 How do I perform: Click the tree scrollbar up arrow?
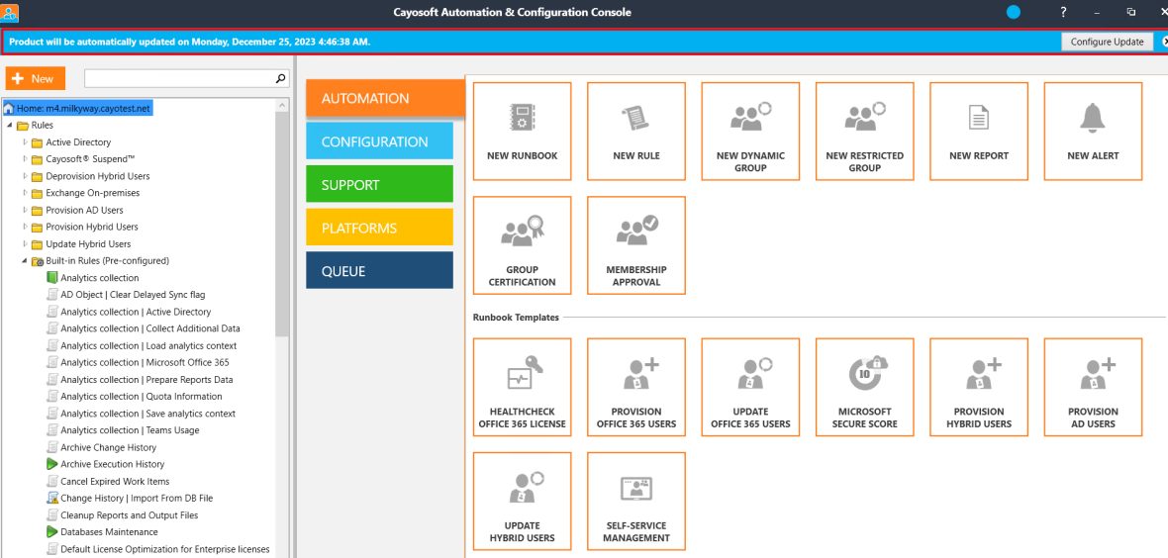coord(282,105)
